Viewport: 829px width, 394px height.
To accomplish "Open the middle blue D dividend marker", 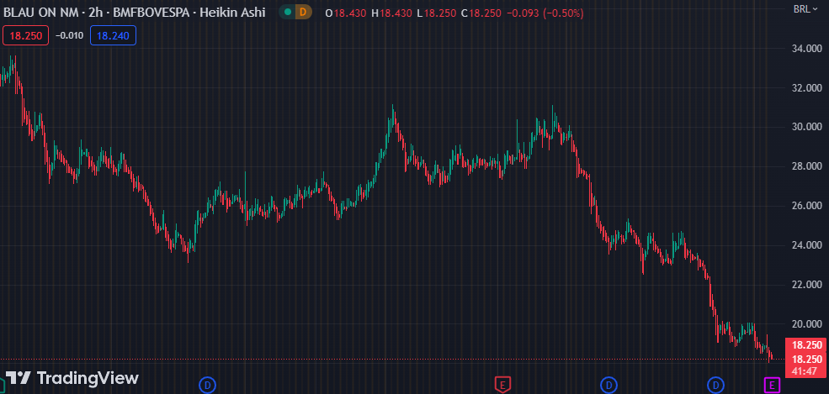I will (x=609, y=385).
